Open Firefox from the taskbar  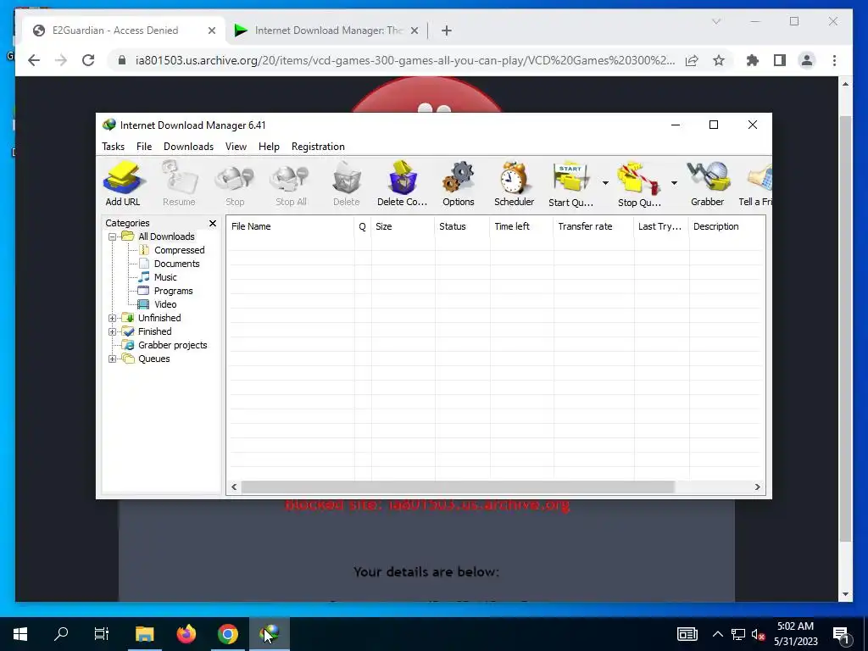point(186,634)
